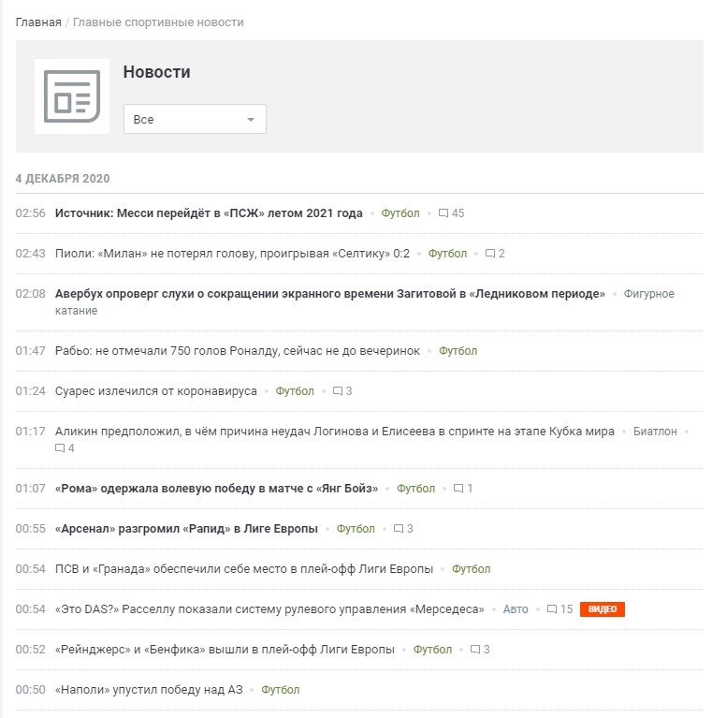Screen dimensions: 712x718
Task: Click Футбол tag on the Рейнджерс row
Action: pyautogui.click(x=432, y=650)
